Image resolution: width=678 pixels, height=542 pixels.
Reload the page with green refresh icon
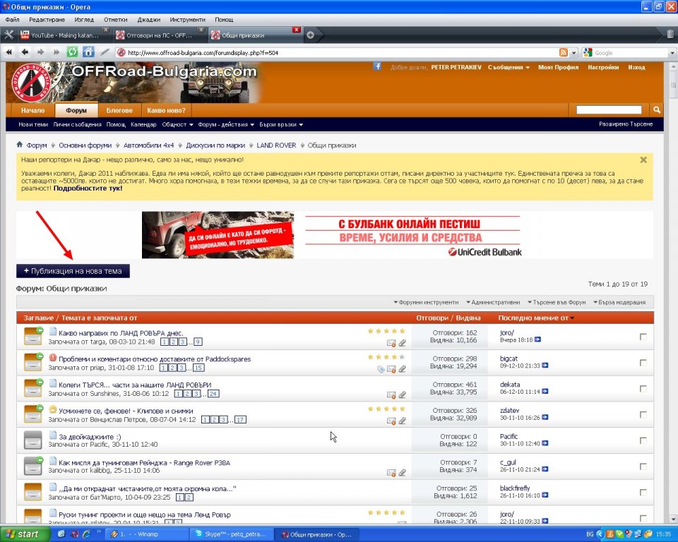[x=72, y=52]
